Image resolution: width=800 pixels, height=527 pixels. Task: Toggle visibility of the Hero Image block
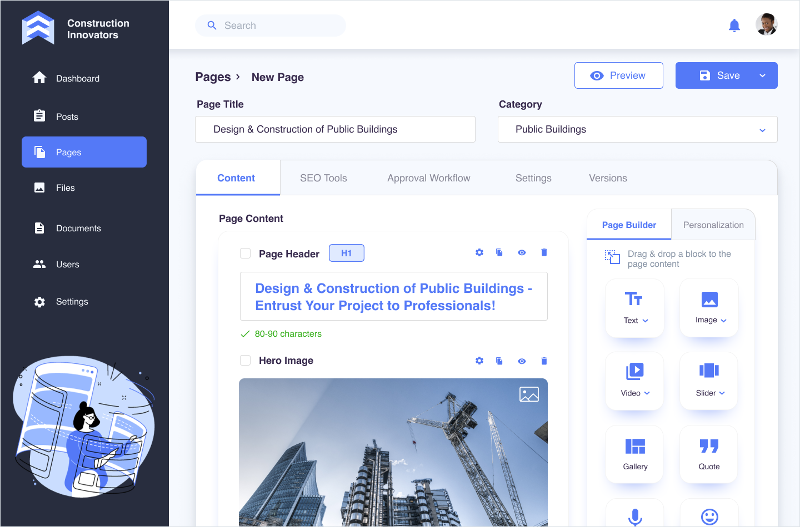click(x=522, y=361)
